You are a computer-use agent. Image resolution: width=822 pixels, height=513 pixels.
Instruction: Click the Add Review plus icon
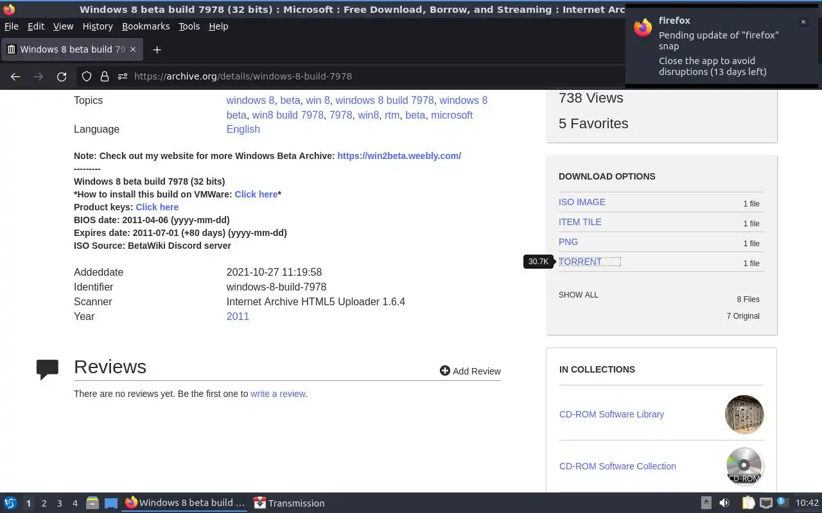tap(444, 371)
